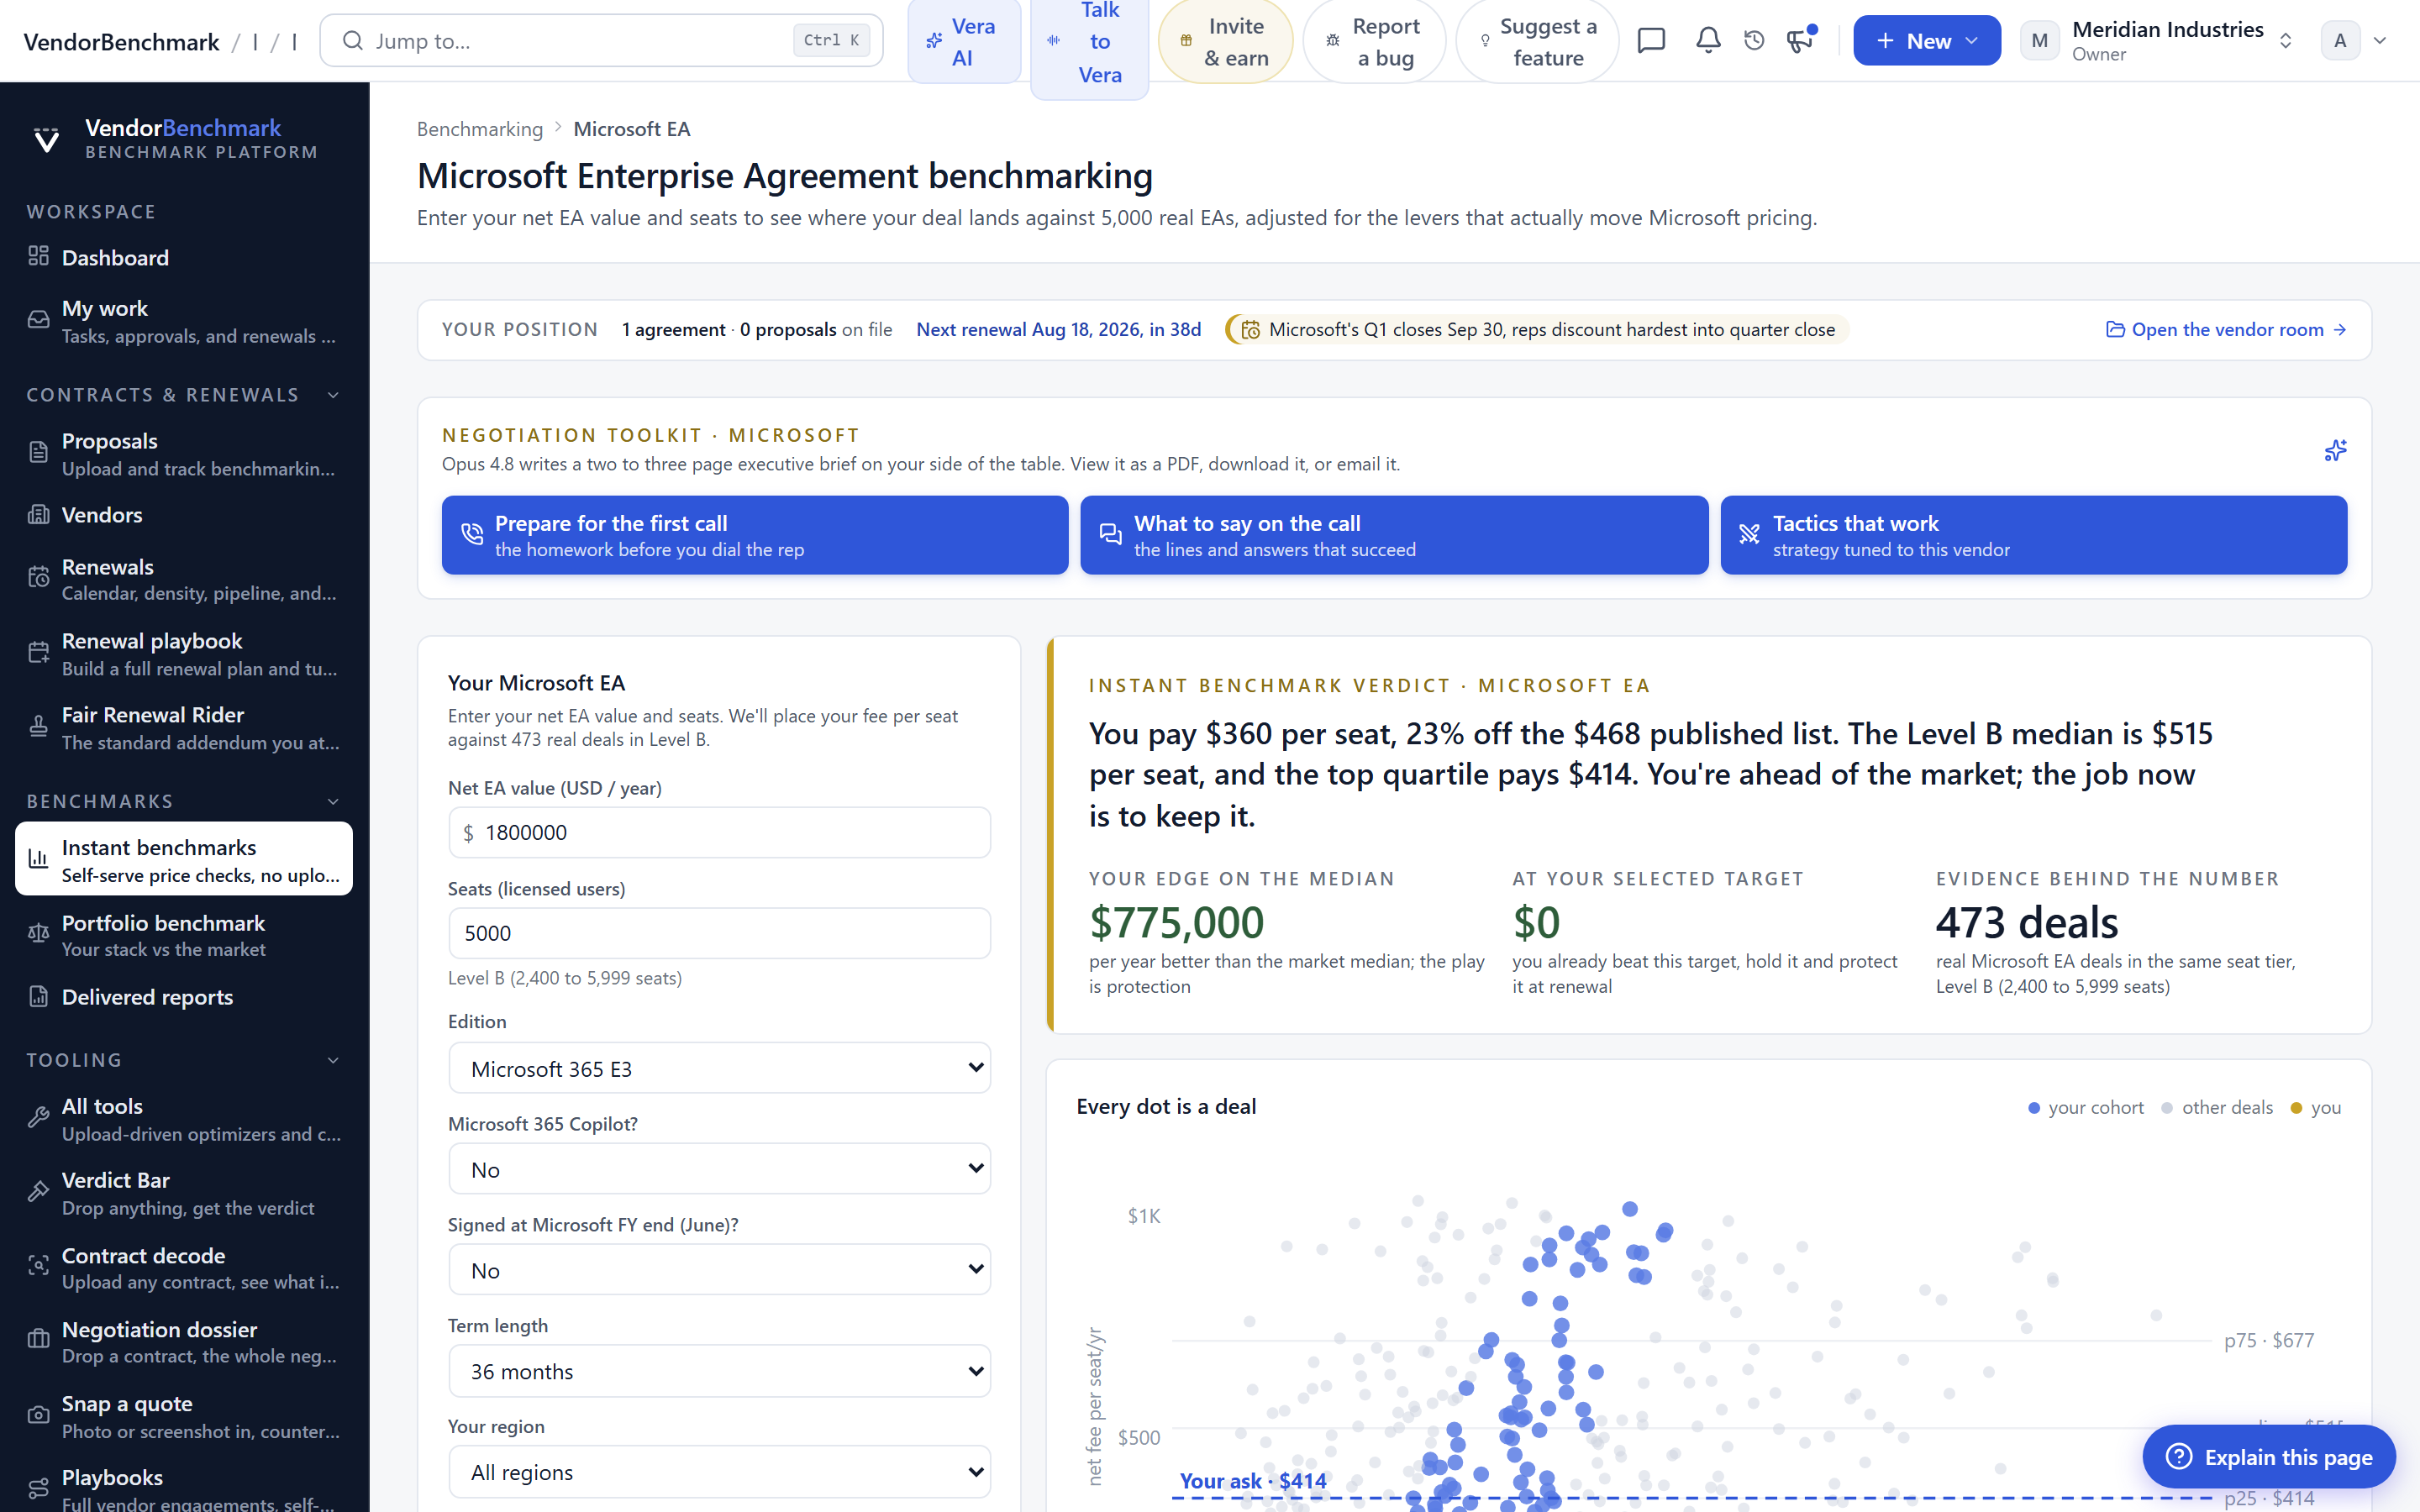Screen dimensions: 2420x1512
Task: Click the 'you' chart legend entry
Action: tap(2315, 1108)
